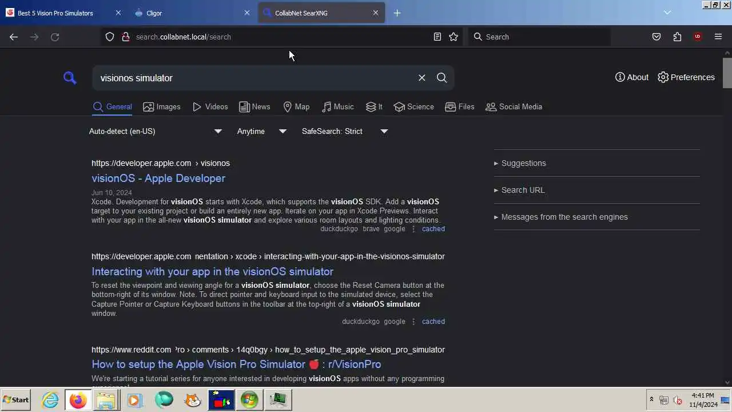Close the CollabNet SearXNG tab
Screen dimensions: 732x412
pyautogui.click(x=376, y=13)
